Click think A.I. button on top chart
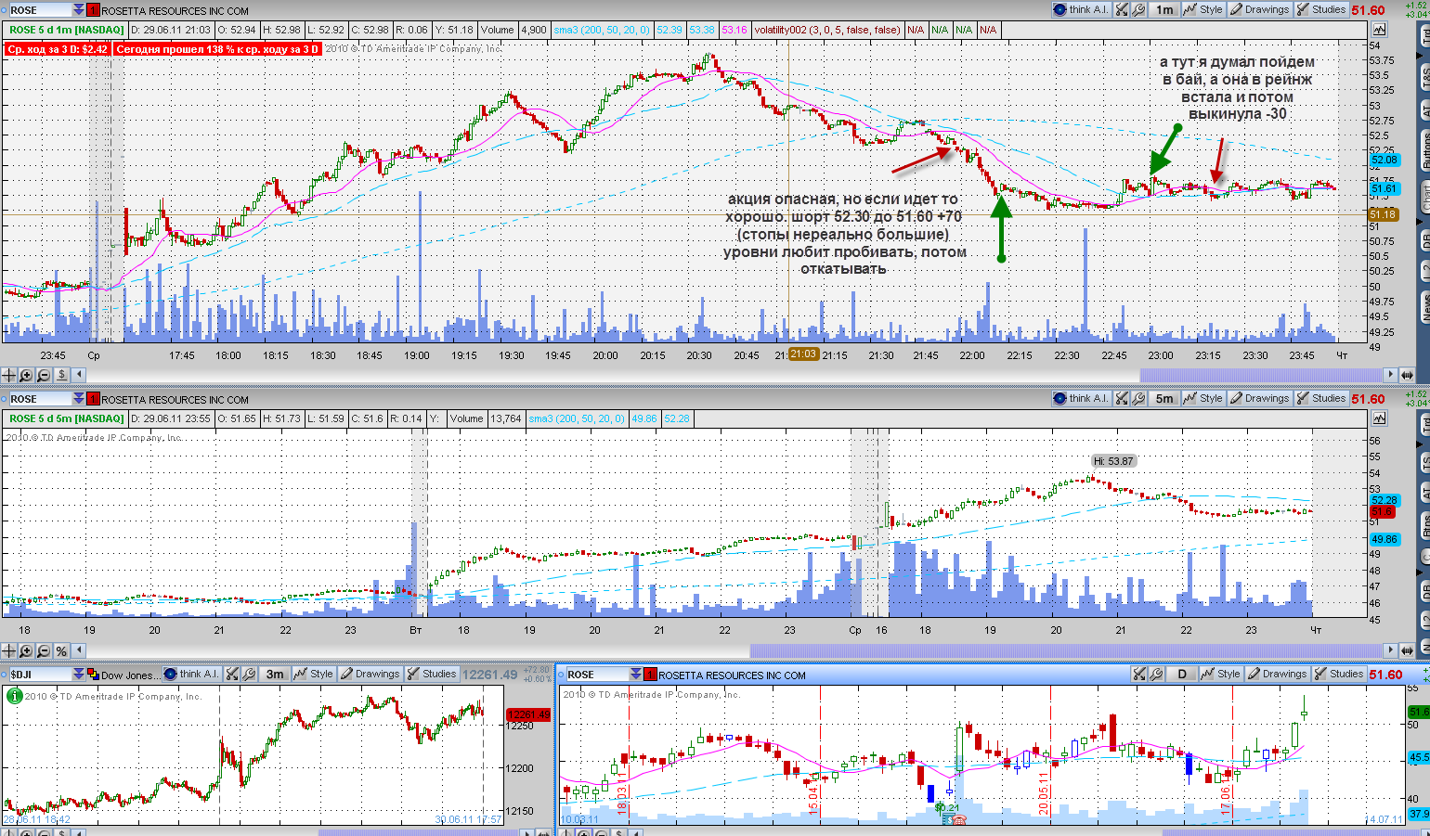The width and height of the screenshot is (1430, 836). coord(1081,9)
